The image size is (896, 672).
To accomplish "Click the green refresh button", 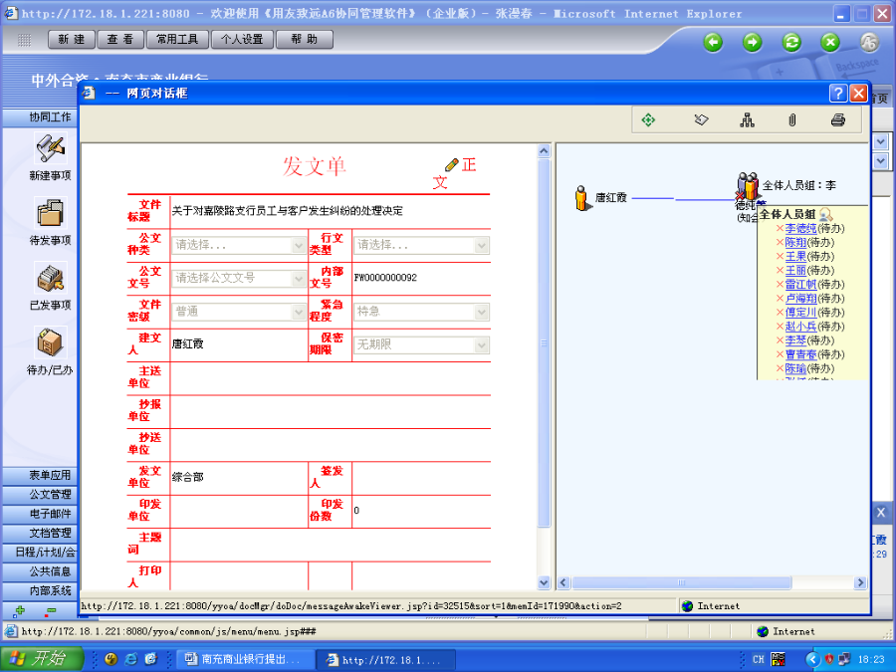I will [x=791, y=42].
